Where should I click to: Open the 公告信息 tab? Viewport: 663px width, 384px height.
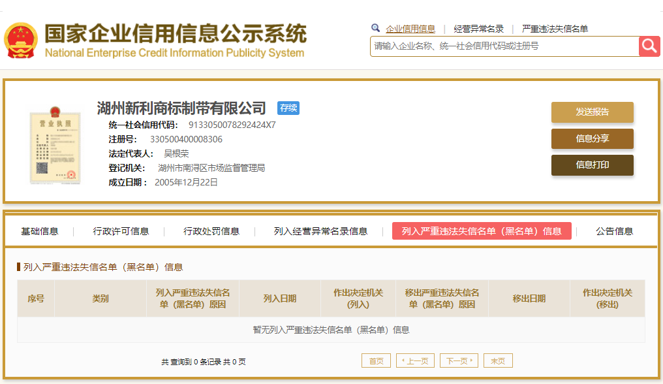[x=614, y=231]
